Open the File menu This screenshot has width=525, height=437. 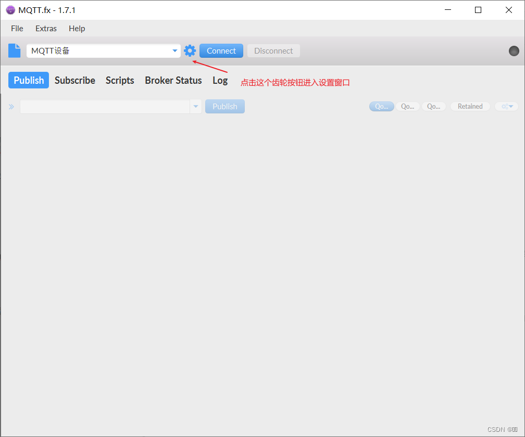coord(17,29)
